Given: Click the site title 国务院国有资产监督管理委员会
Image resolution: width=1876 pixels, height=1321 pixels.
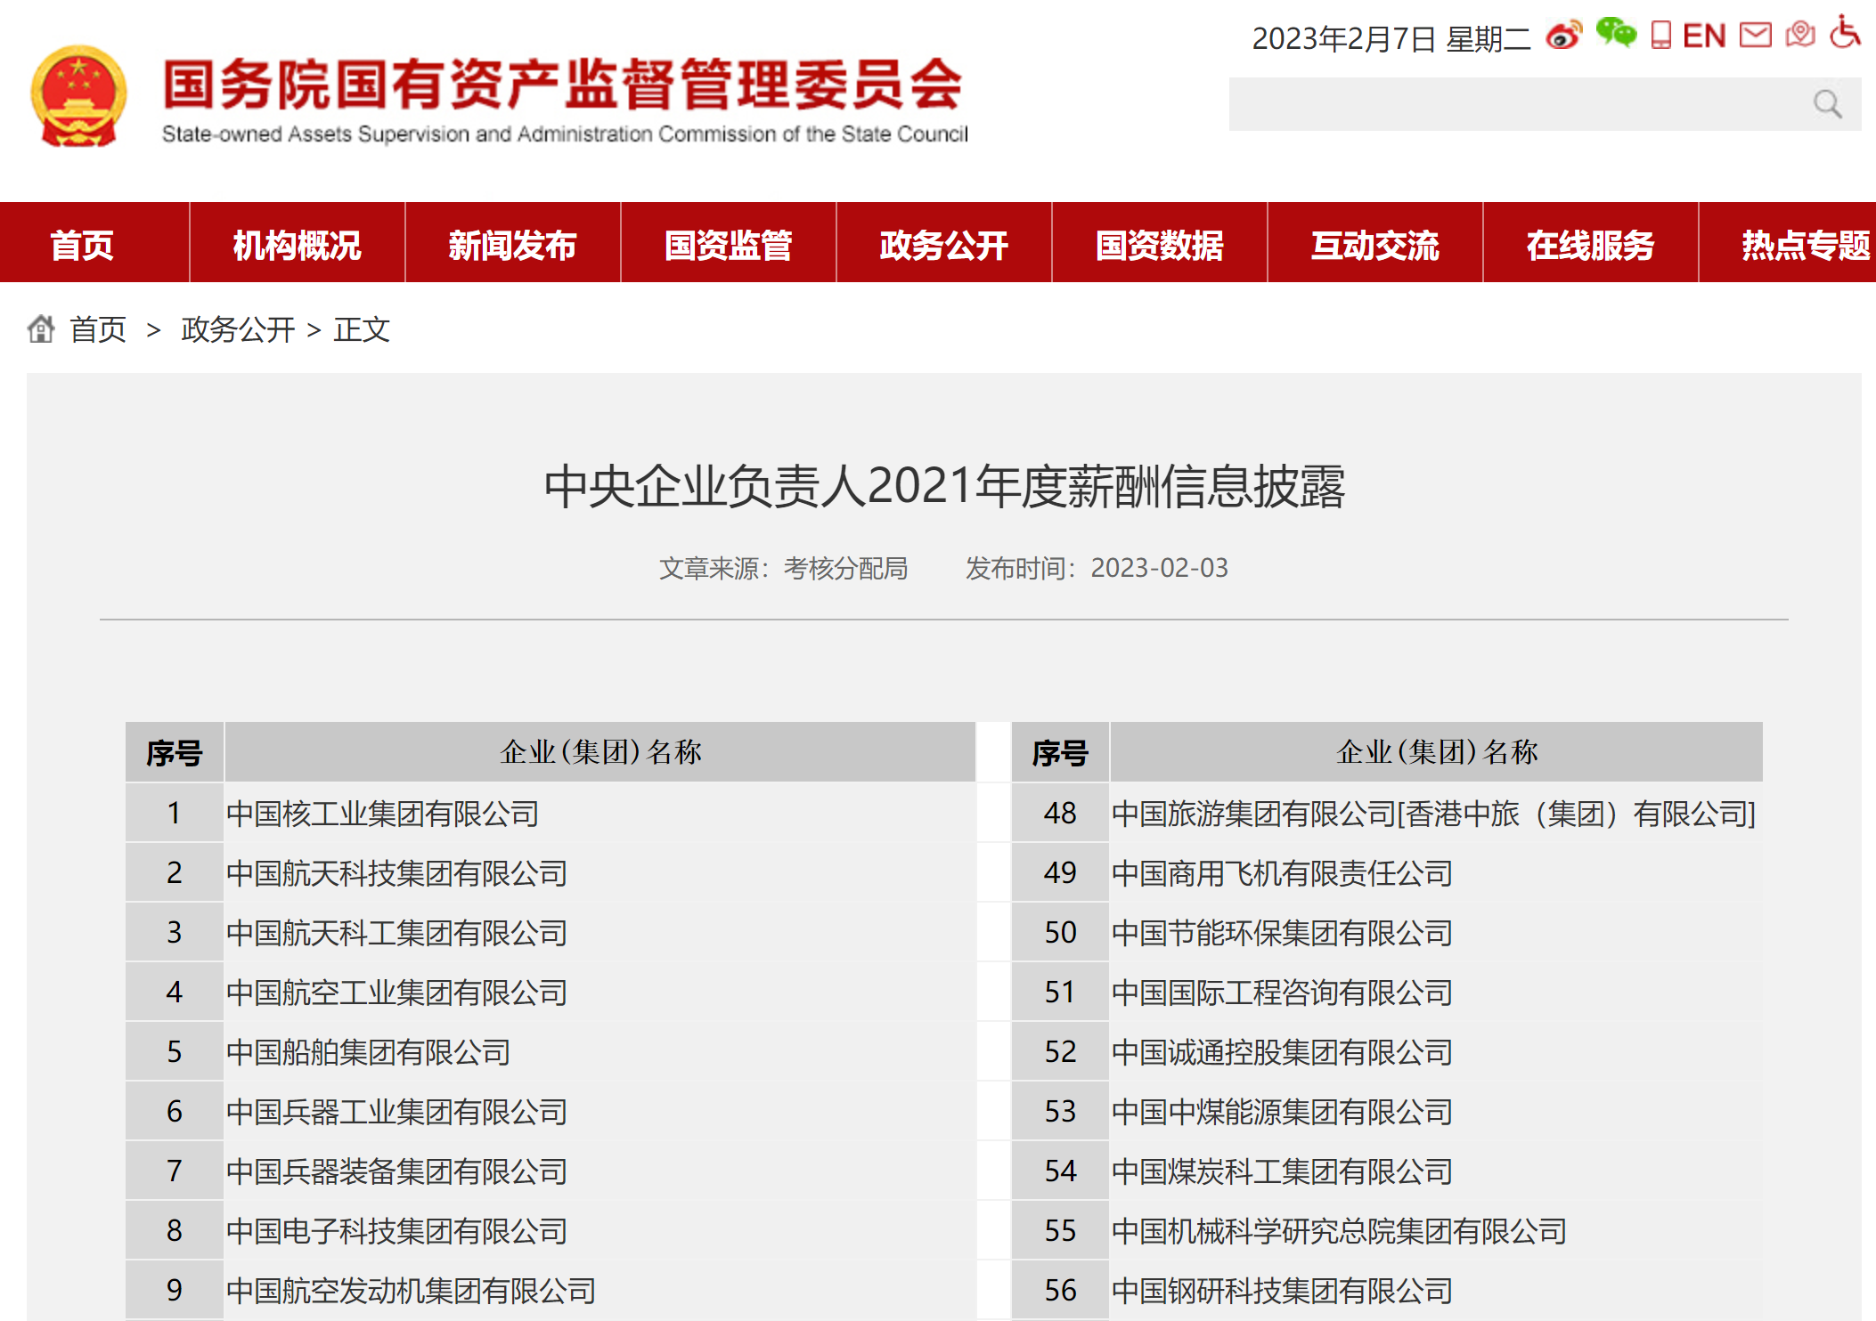Looking at the screenshot, I should [x=563, y=85].
